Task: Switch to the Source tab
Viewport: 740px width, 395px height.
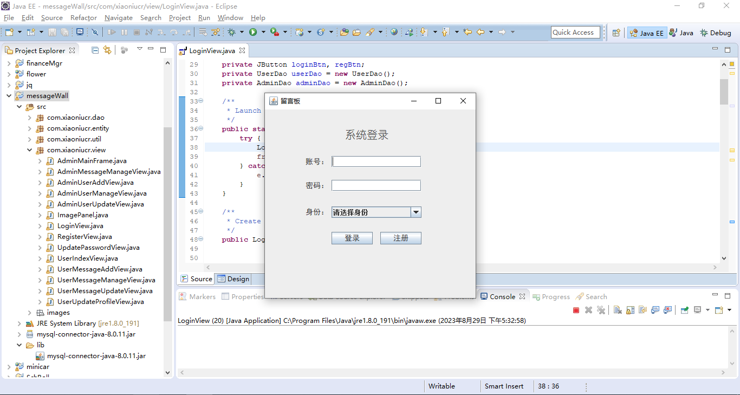Action: 197,279
